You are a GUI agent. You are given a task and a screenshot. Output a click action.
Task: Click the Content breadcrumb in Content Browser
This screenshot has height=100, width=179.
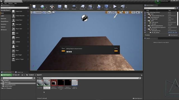pos(31,75)
